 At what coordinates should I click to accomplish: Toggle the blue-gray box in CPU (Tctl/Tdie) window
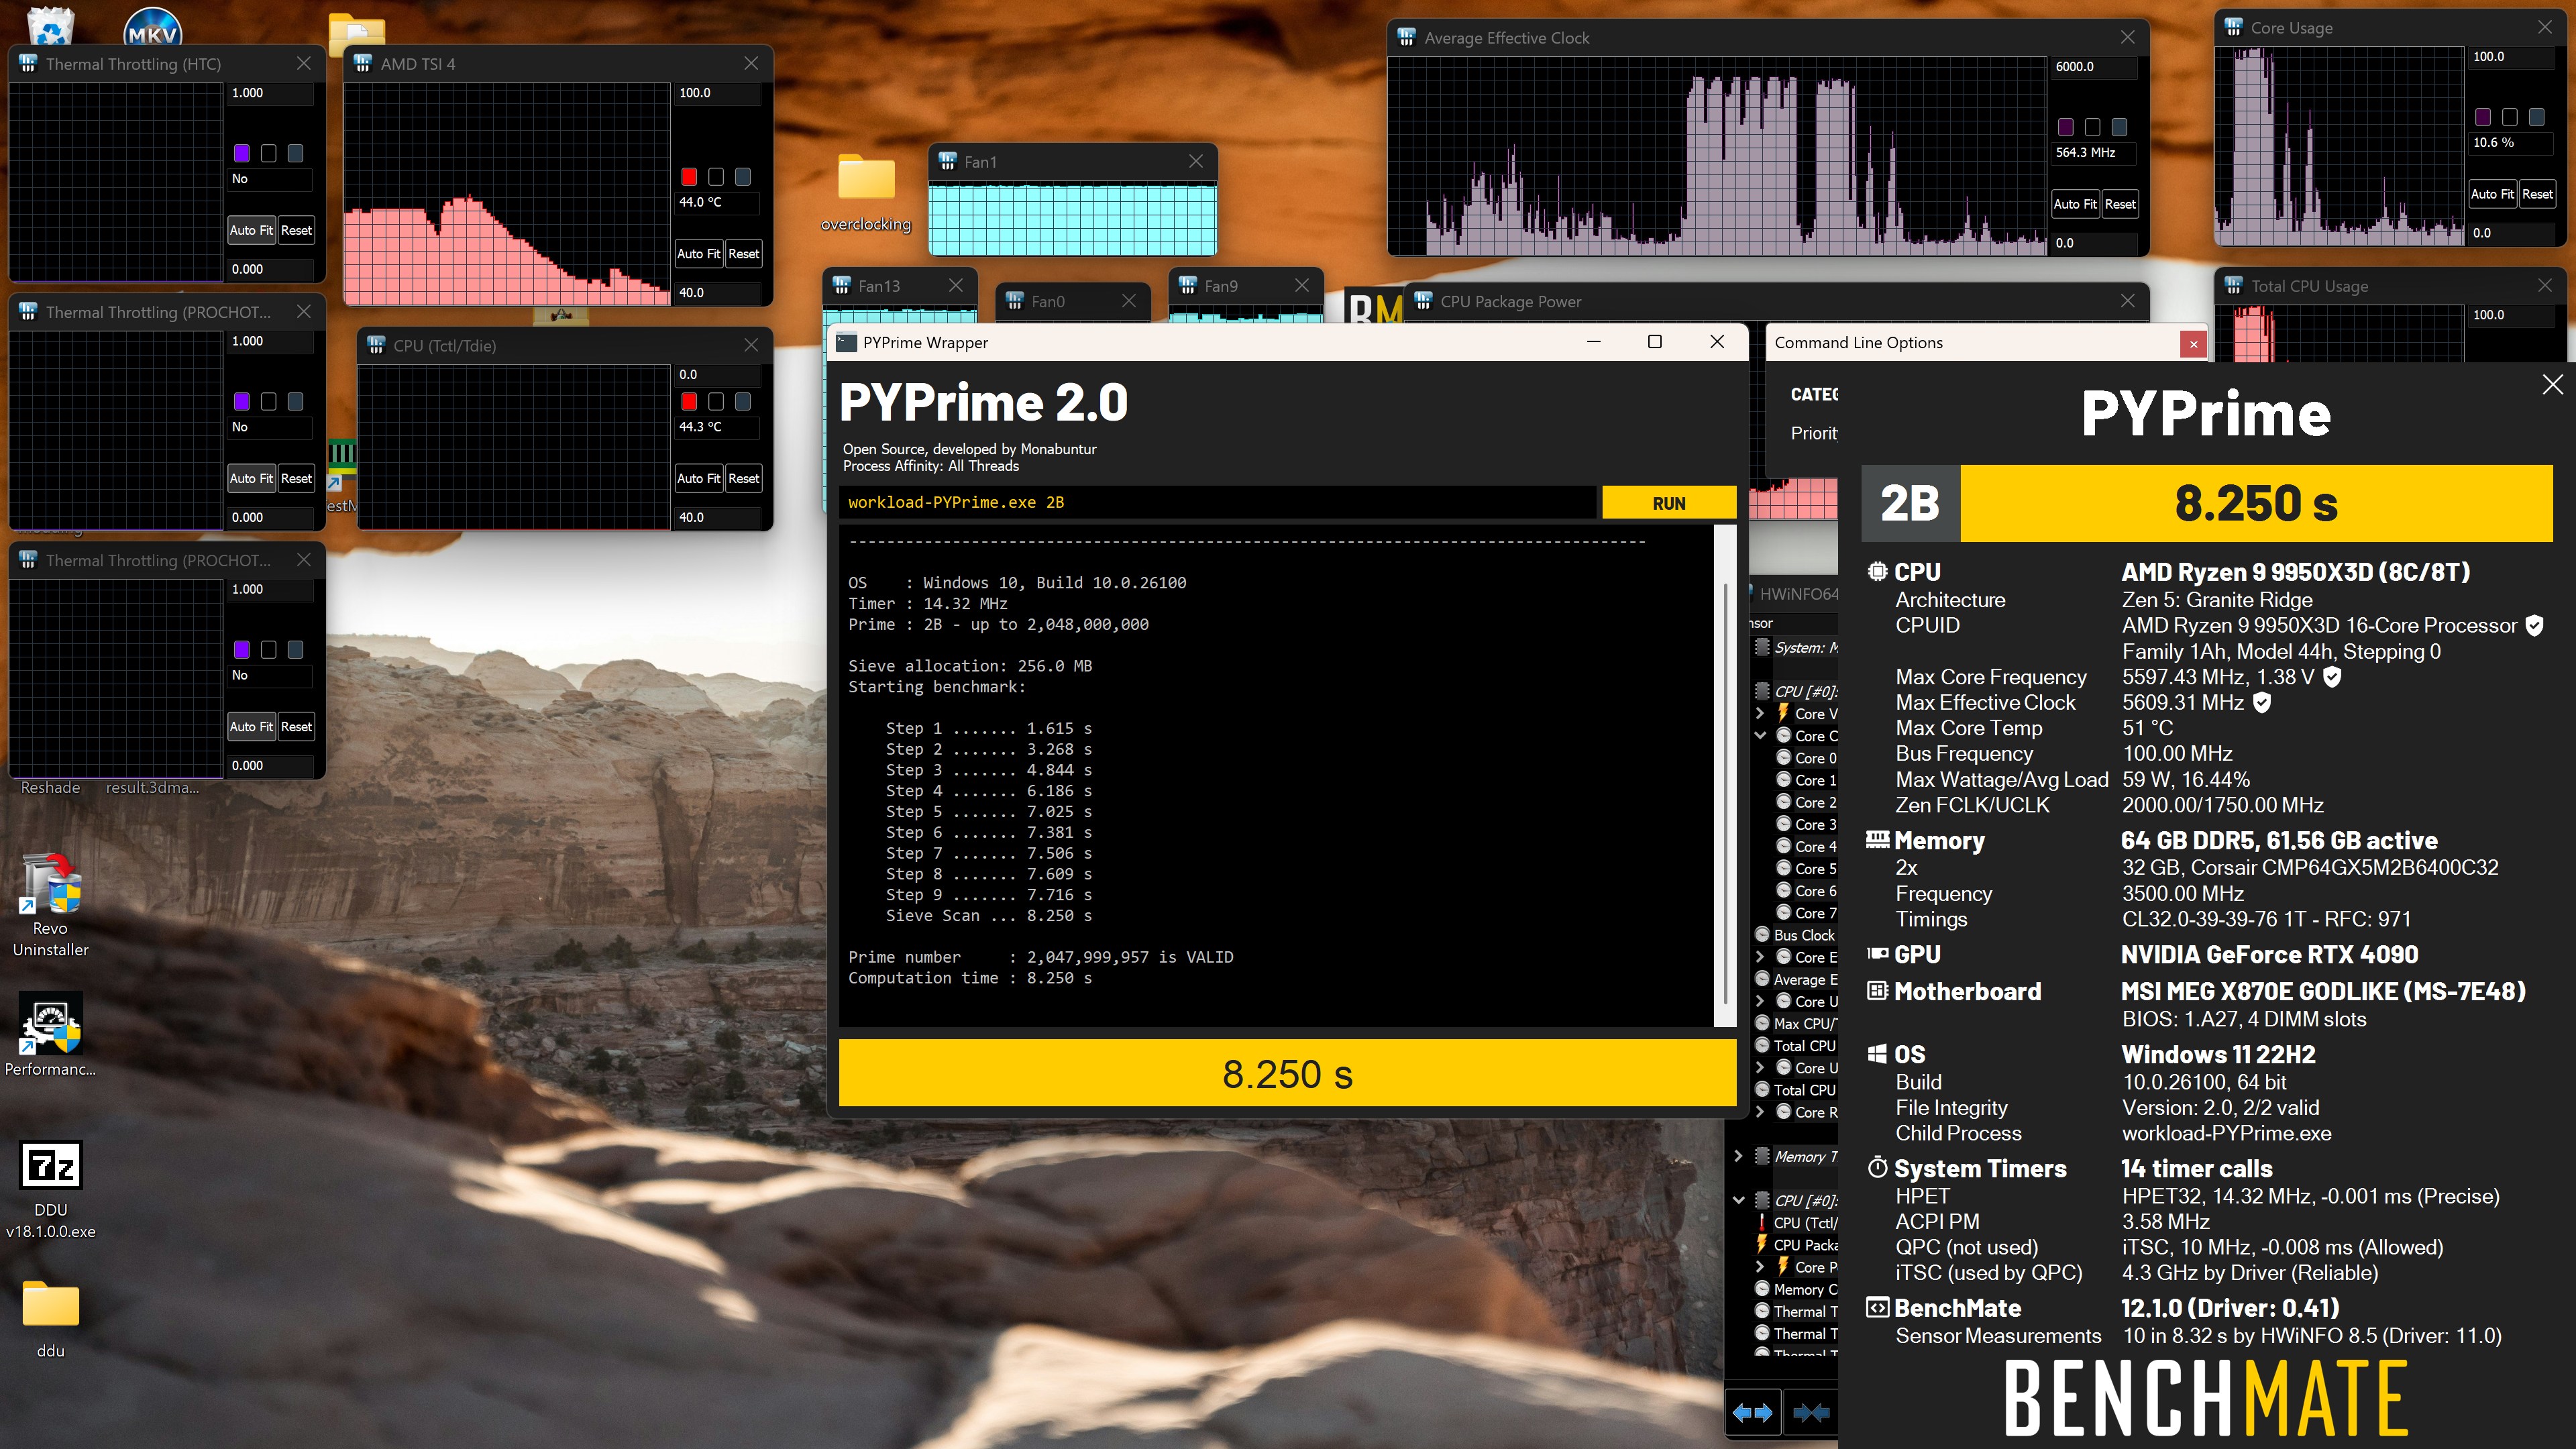pyautogui.click(x=743, y=401)
